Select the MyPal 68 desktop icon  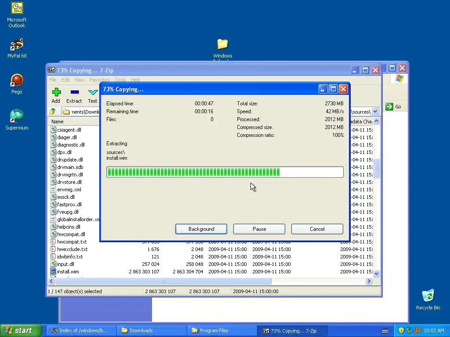pyautogui.click(x=17, y=44)
